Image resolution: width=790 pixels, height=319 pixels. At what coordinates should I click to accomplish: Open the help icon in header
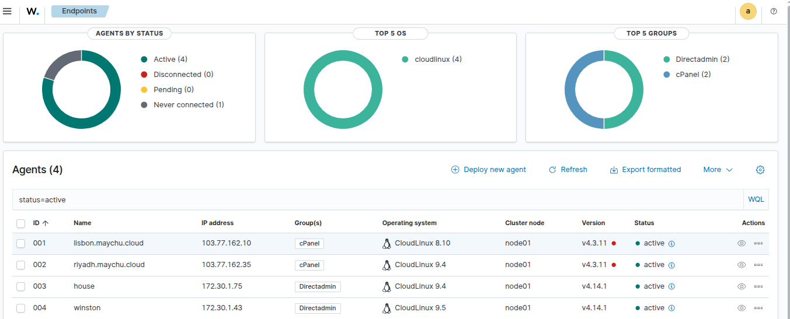tap(774, 11)
